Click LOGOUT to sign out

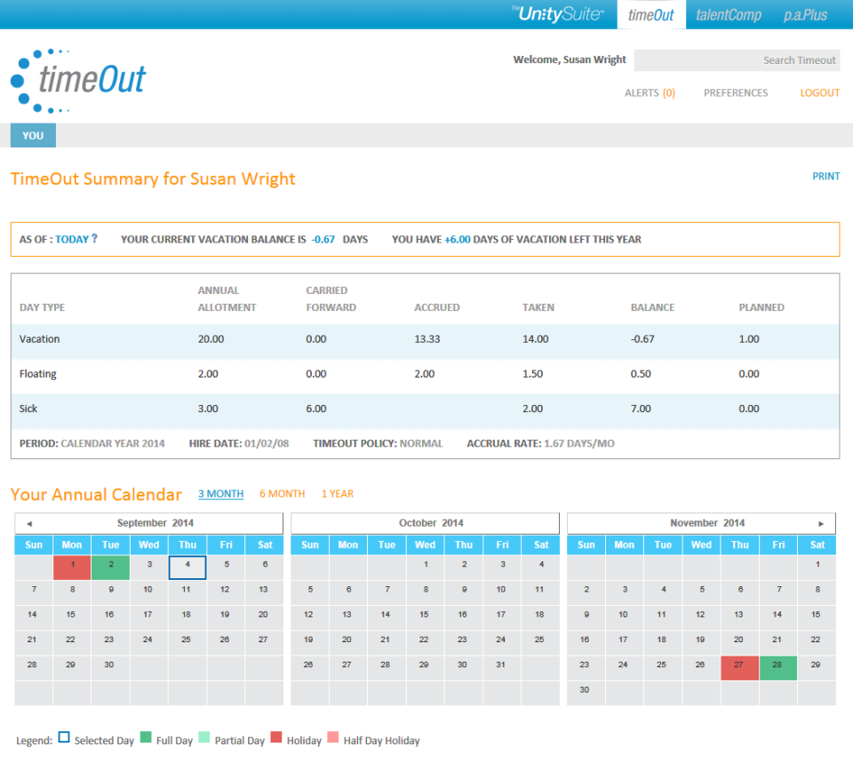tap(819, 92)
